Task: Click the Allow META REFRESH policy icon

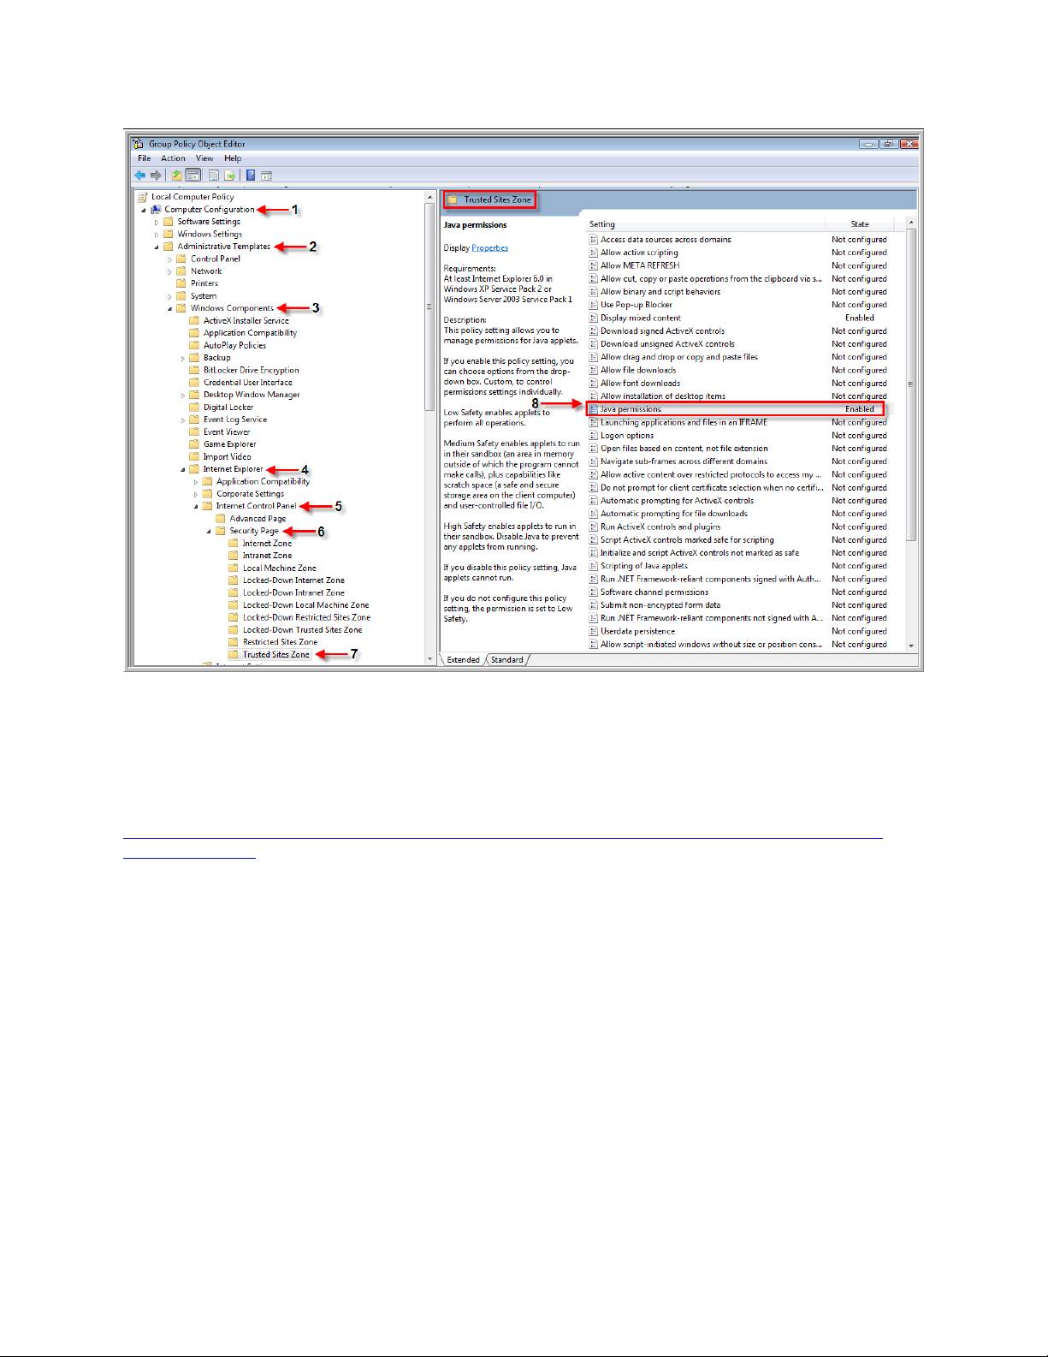Action: [x=593, y=265]
